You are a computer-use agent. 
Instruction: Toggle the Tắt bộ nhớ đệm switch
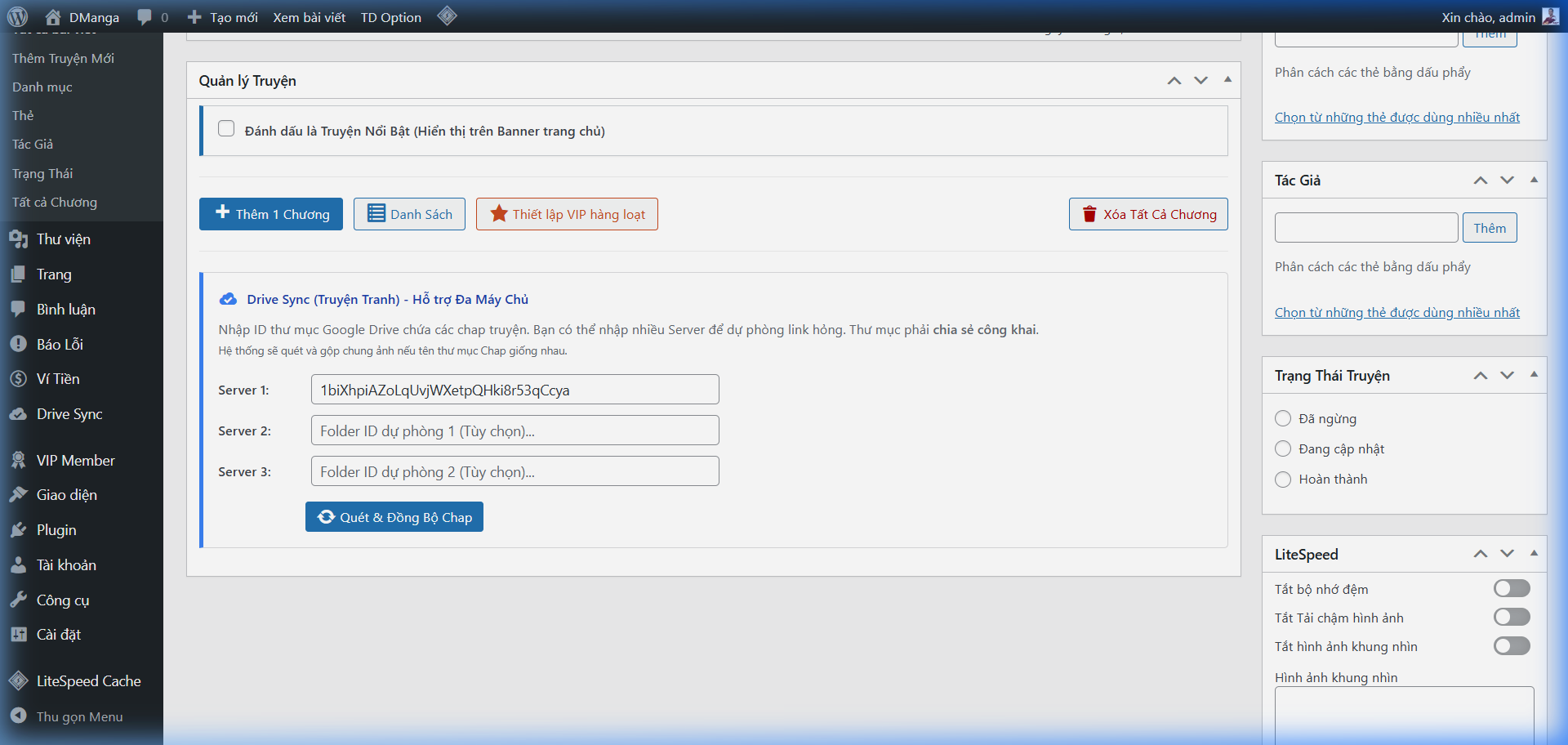point(1511,589)
